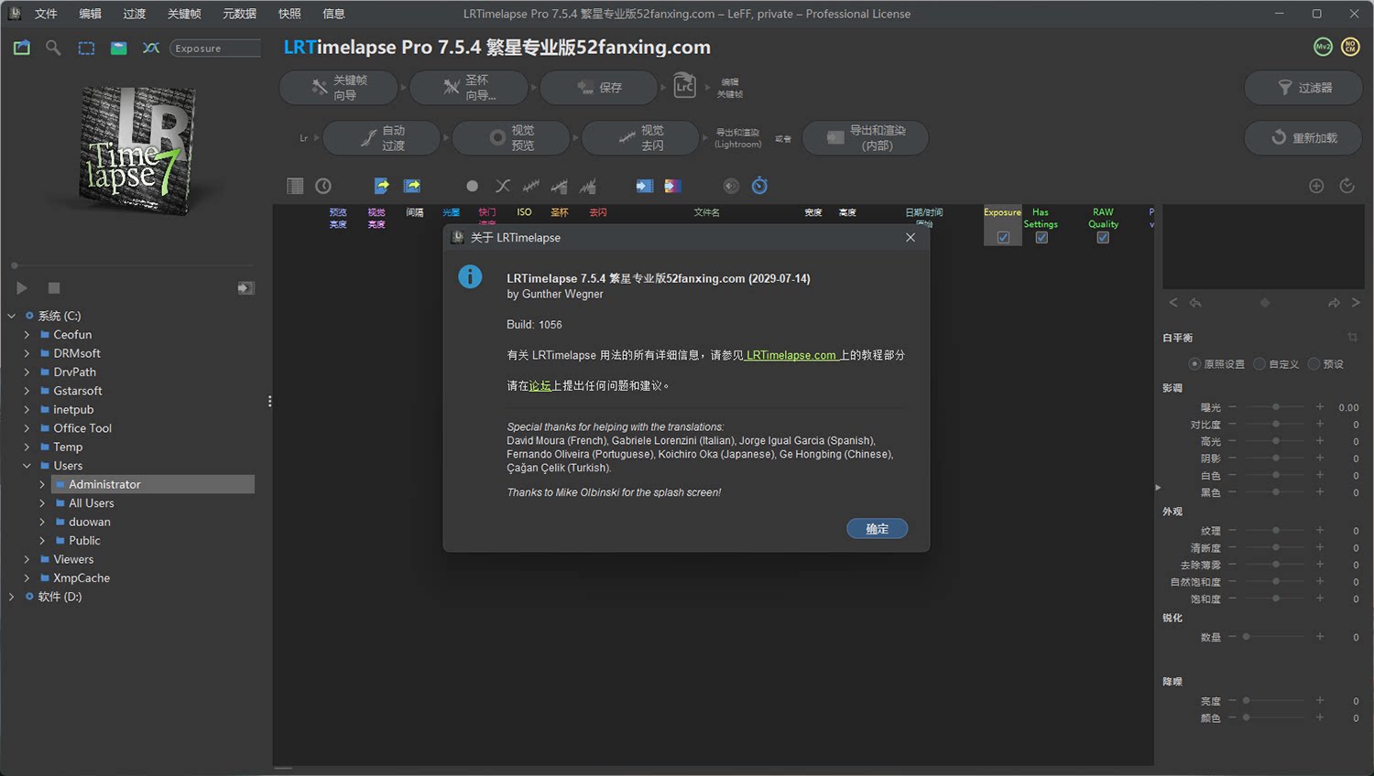1374x776 pixels.
Task: Click the teal image icon in left toolbar
Action: pos(119,48)
